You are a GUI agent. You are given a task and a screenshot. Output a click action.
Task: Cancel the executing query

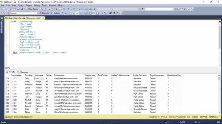pos(62,13)
